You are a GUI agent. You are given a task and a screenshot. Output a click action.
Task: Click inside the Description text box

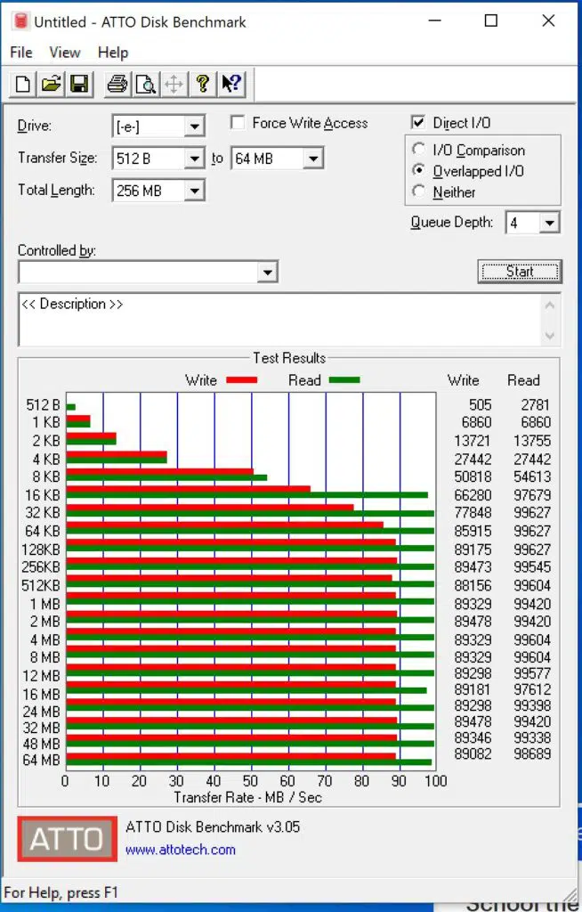pos(281,320)
